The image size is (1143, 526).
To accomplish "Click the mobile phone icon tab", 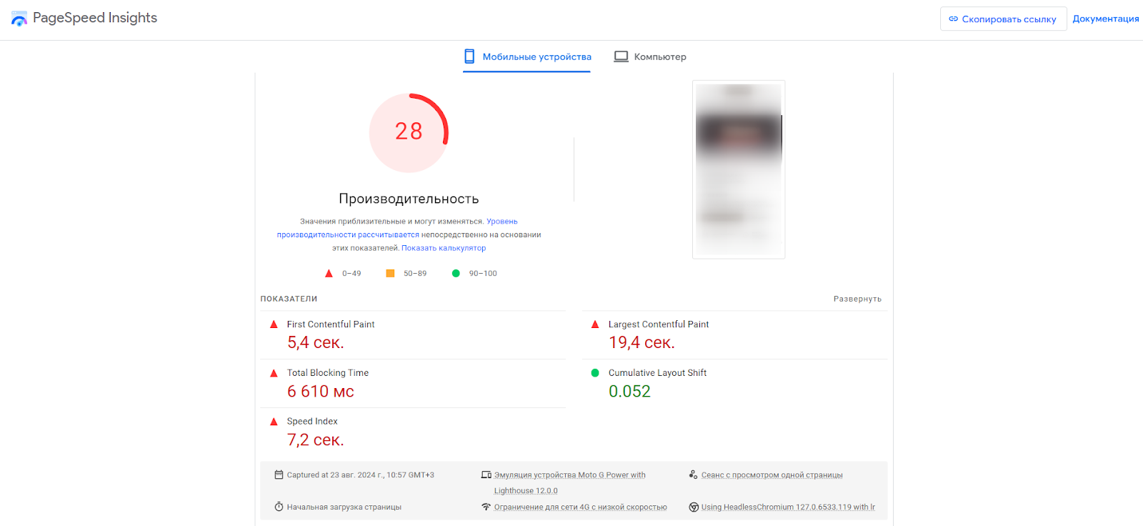I will point(469,56).
